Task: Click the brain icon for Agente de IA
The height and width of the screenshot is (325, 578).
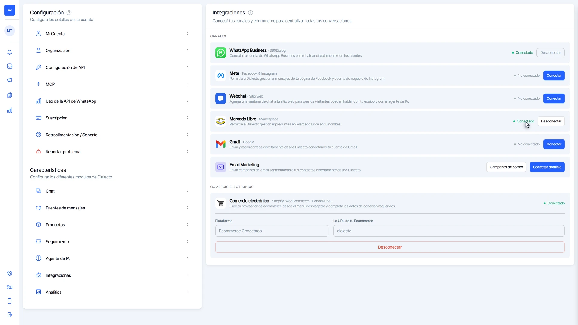Action: coord(39,258)
